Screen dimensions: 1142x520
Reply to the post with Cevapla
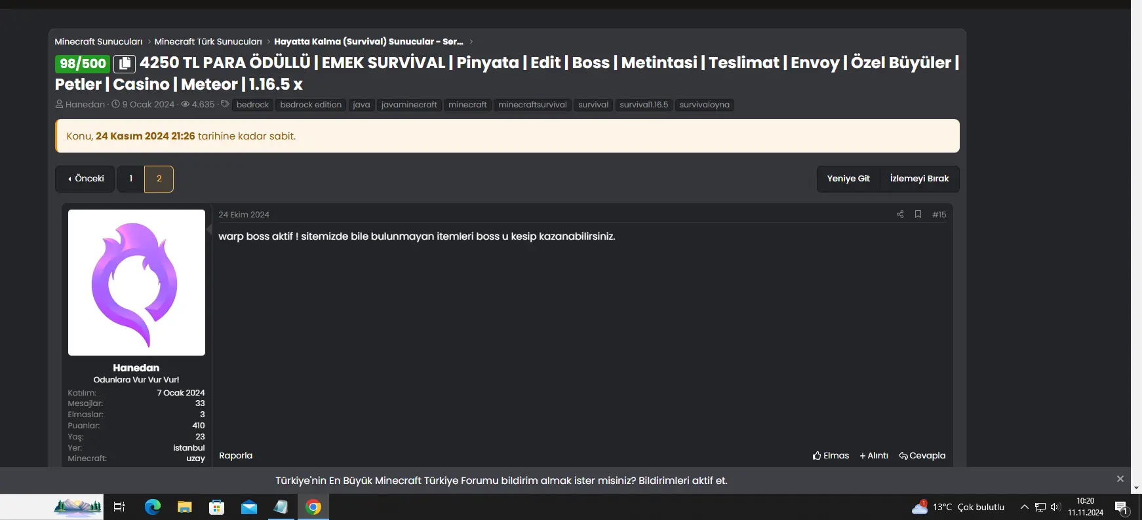pyautogui.click(x=922, y=456)
